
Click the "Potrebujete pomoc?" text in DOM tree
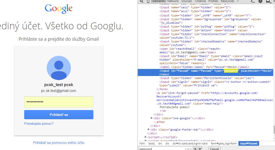click(175, 107)
